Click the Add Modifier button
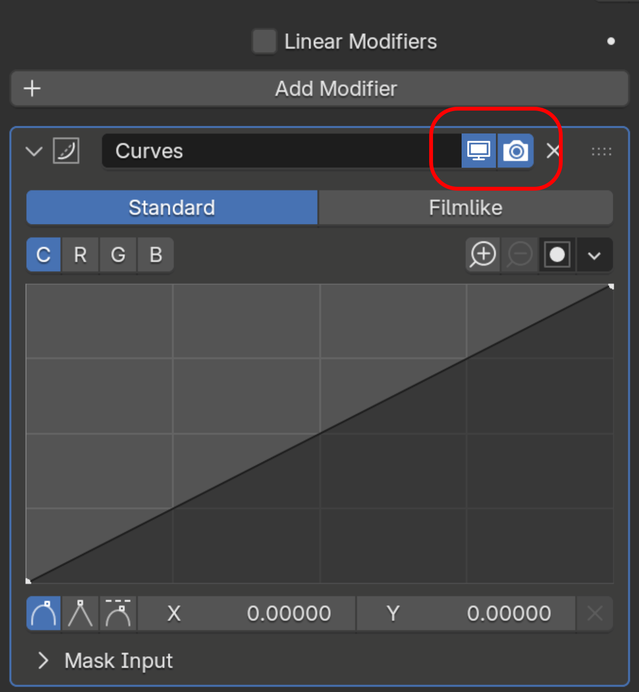 pos(319,89)
